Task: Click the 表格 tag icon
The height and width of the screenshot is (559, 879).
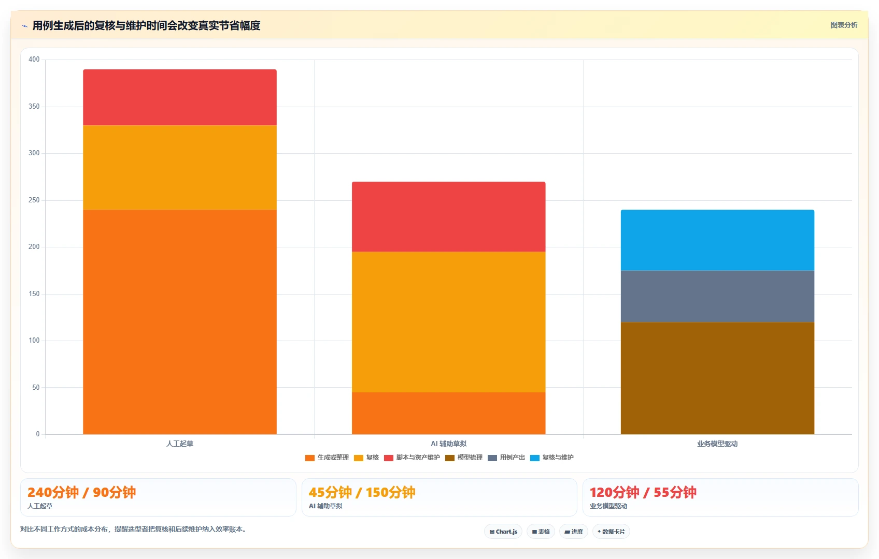Action: tap(534, 532)
